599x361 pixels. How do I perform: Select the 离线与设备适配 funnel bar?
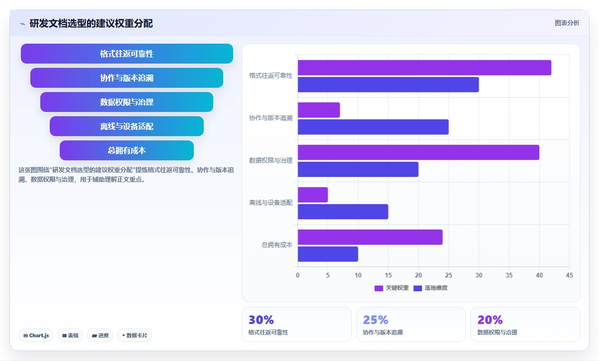click(127, 126)
